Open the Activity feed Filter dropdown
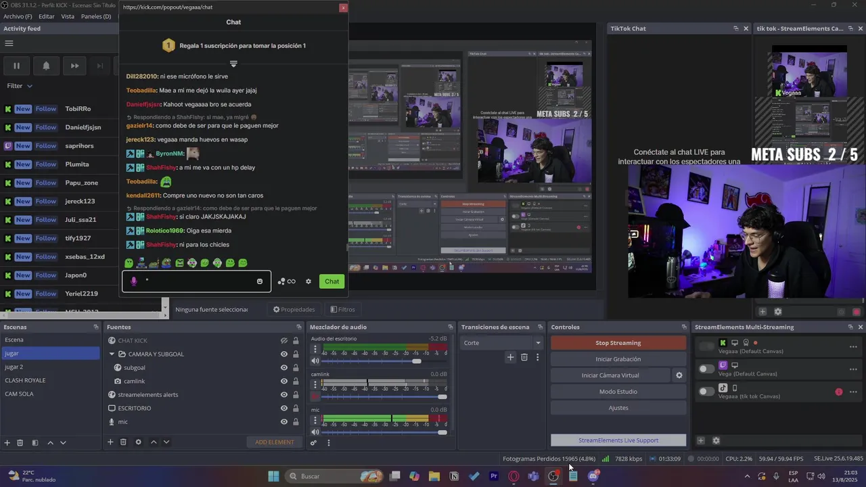 point(20,86)
